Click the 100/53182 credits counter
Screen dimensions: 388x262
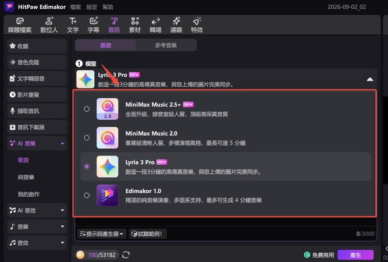[102, 255]
